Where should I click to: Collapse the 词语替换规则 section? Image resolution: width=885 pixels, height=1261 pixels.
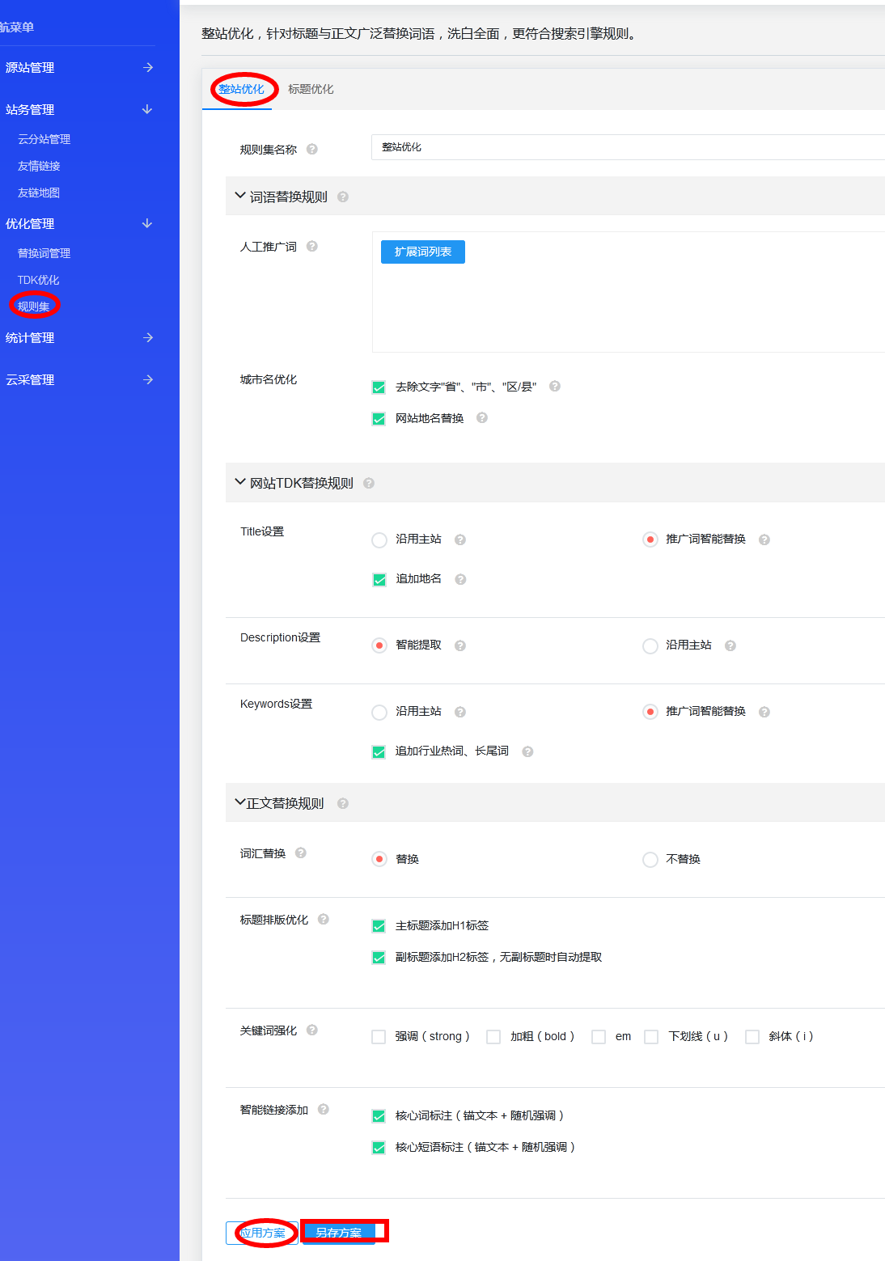point(239,196)
